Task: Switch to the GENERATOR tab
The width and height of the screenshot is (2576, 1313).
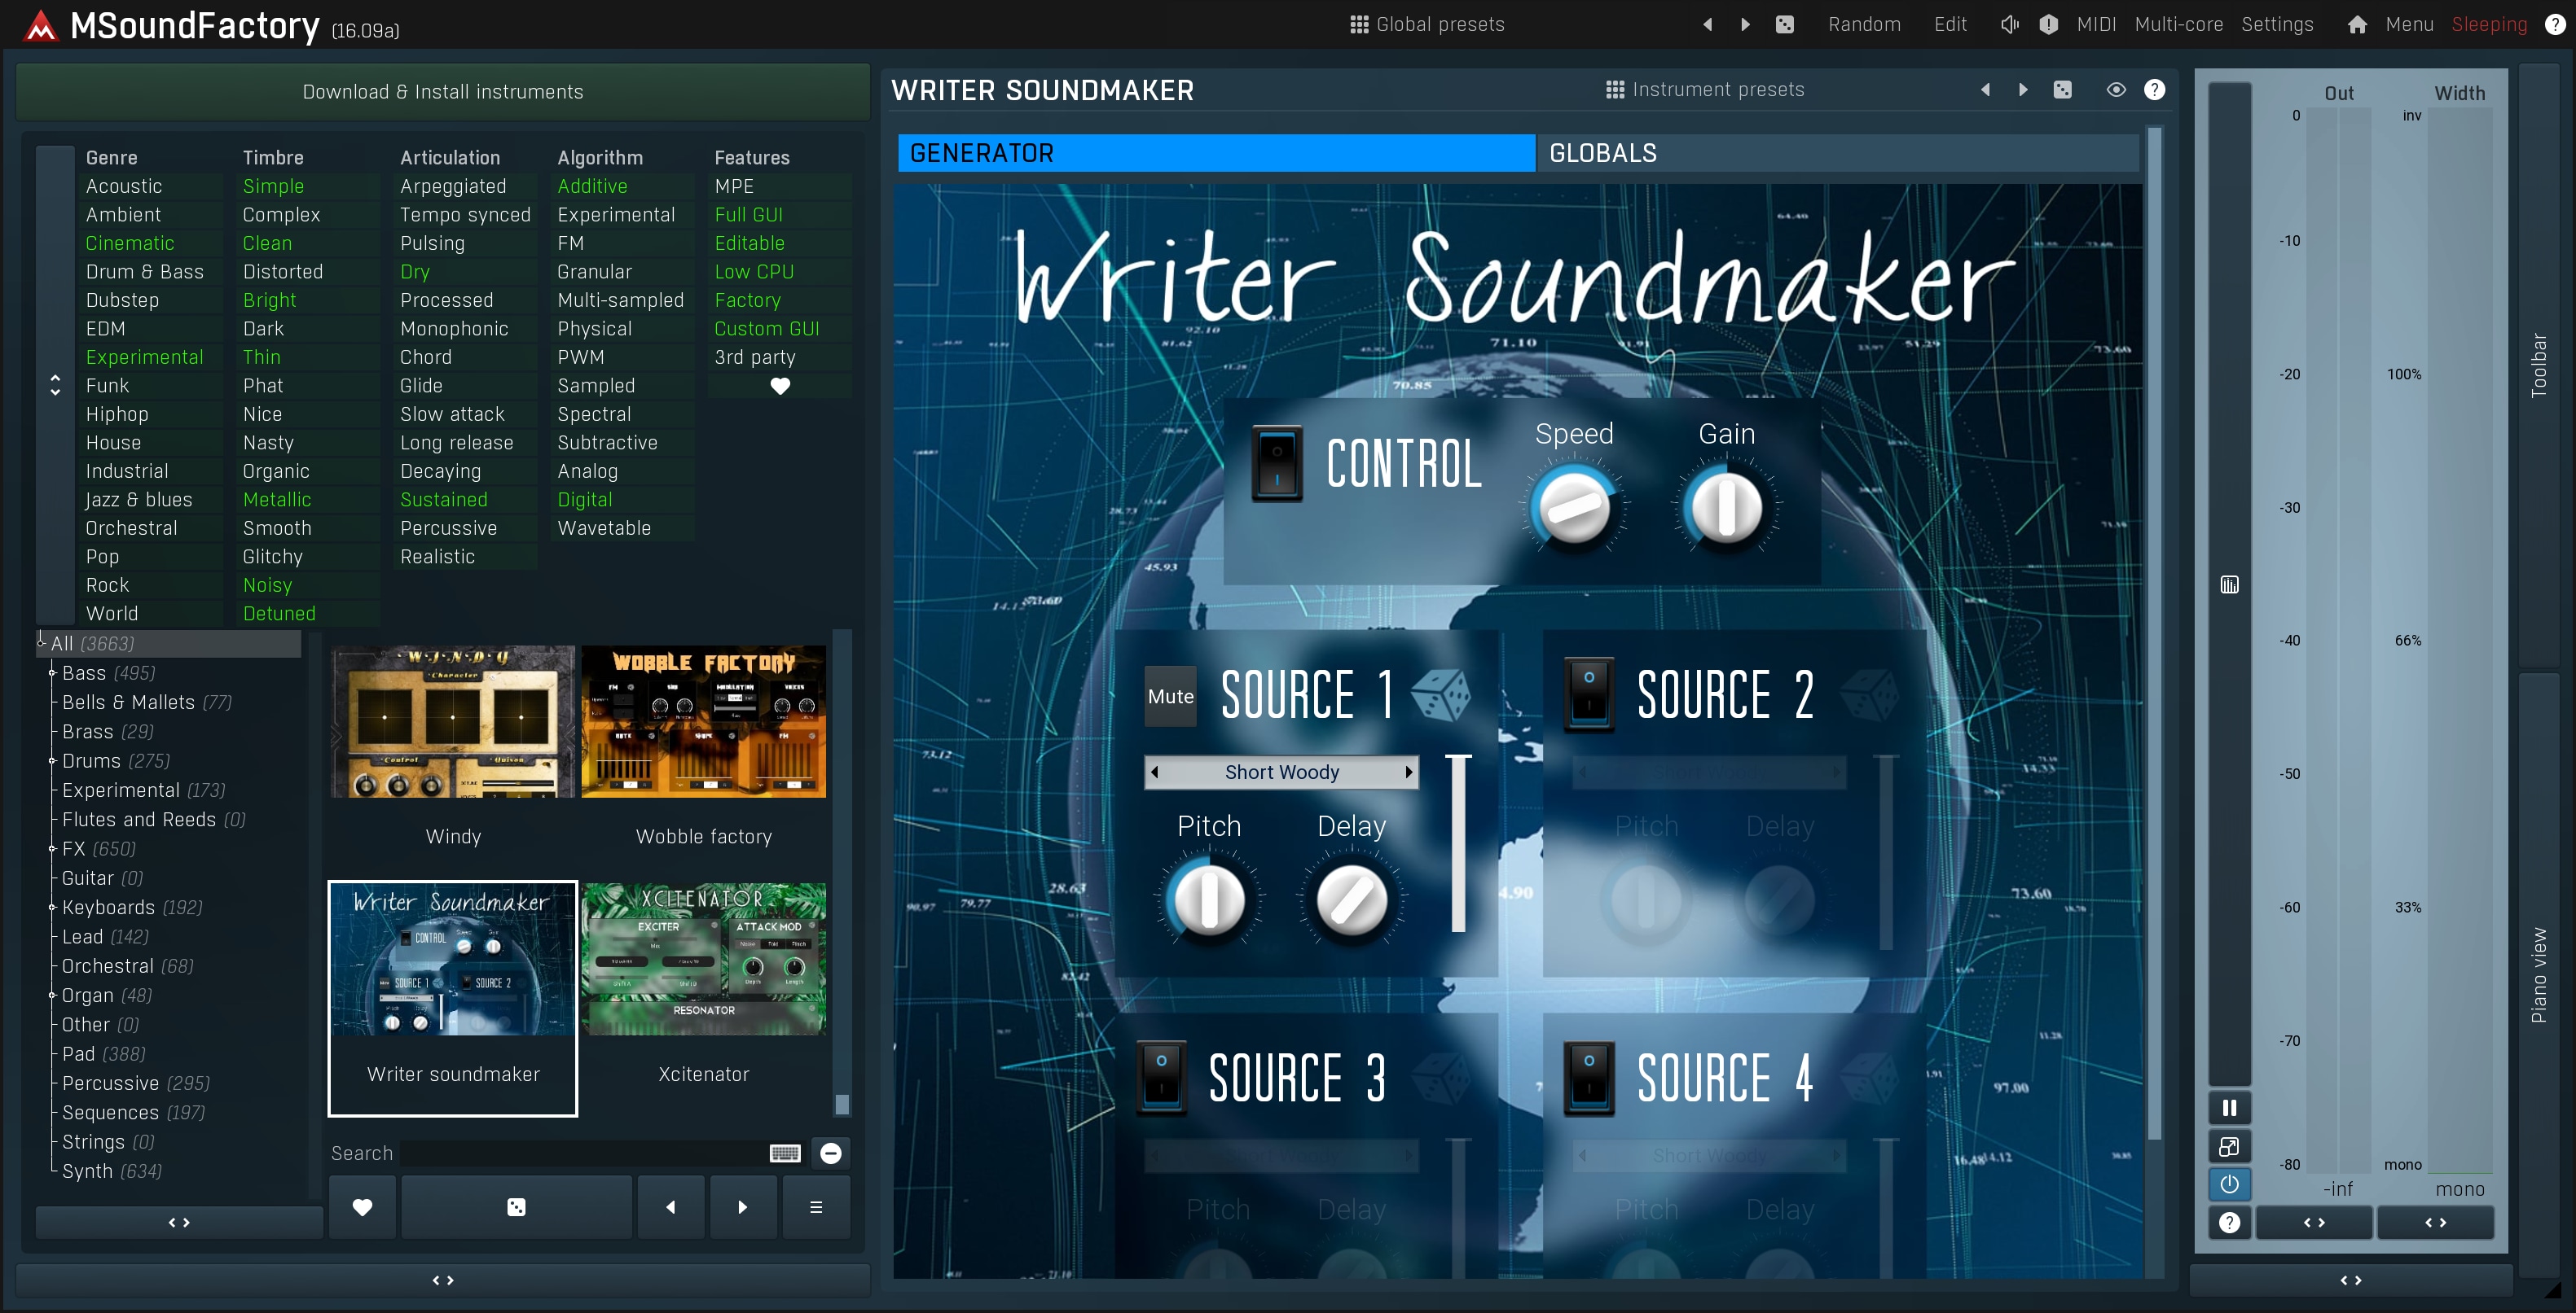Action: tap(1216, 153)
